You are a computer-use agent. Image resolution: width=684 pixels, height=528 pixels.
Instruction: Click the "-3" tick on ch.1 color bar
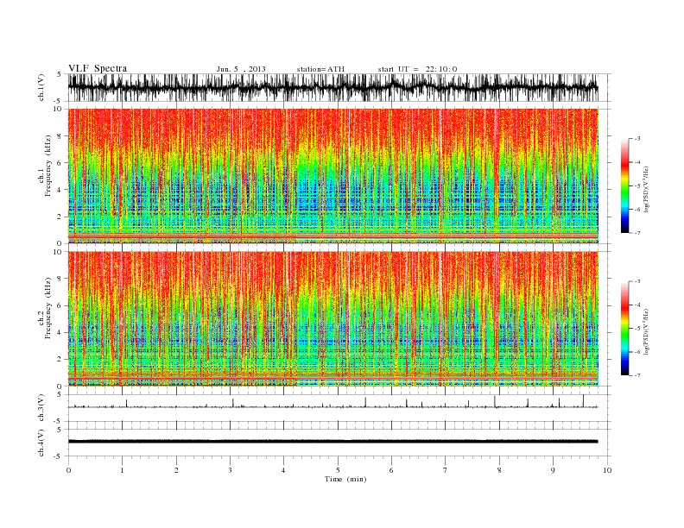637,139
